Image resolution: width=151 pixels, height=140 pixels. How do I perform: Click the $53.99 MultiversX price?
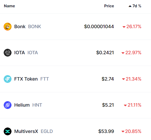pyautogui.click(x=106, y=131)
